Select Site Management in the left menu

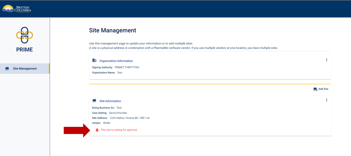[x=25, y=68]
